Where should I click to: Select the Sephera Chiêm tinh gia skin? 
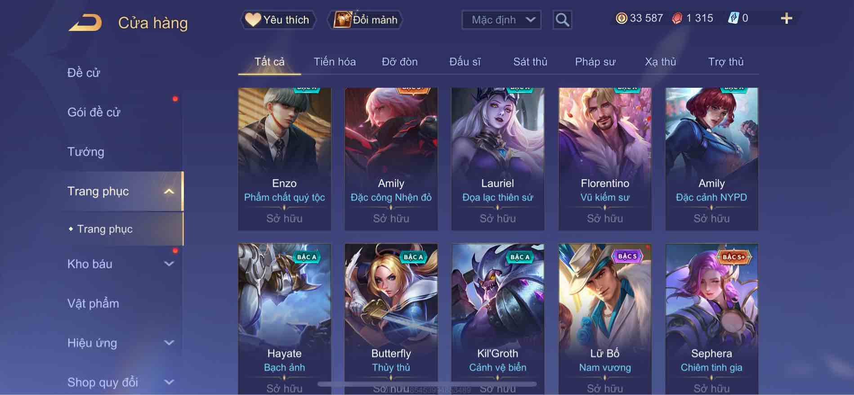tap(711, 319)
